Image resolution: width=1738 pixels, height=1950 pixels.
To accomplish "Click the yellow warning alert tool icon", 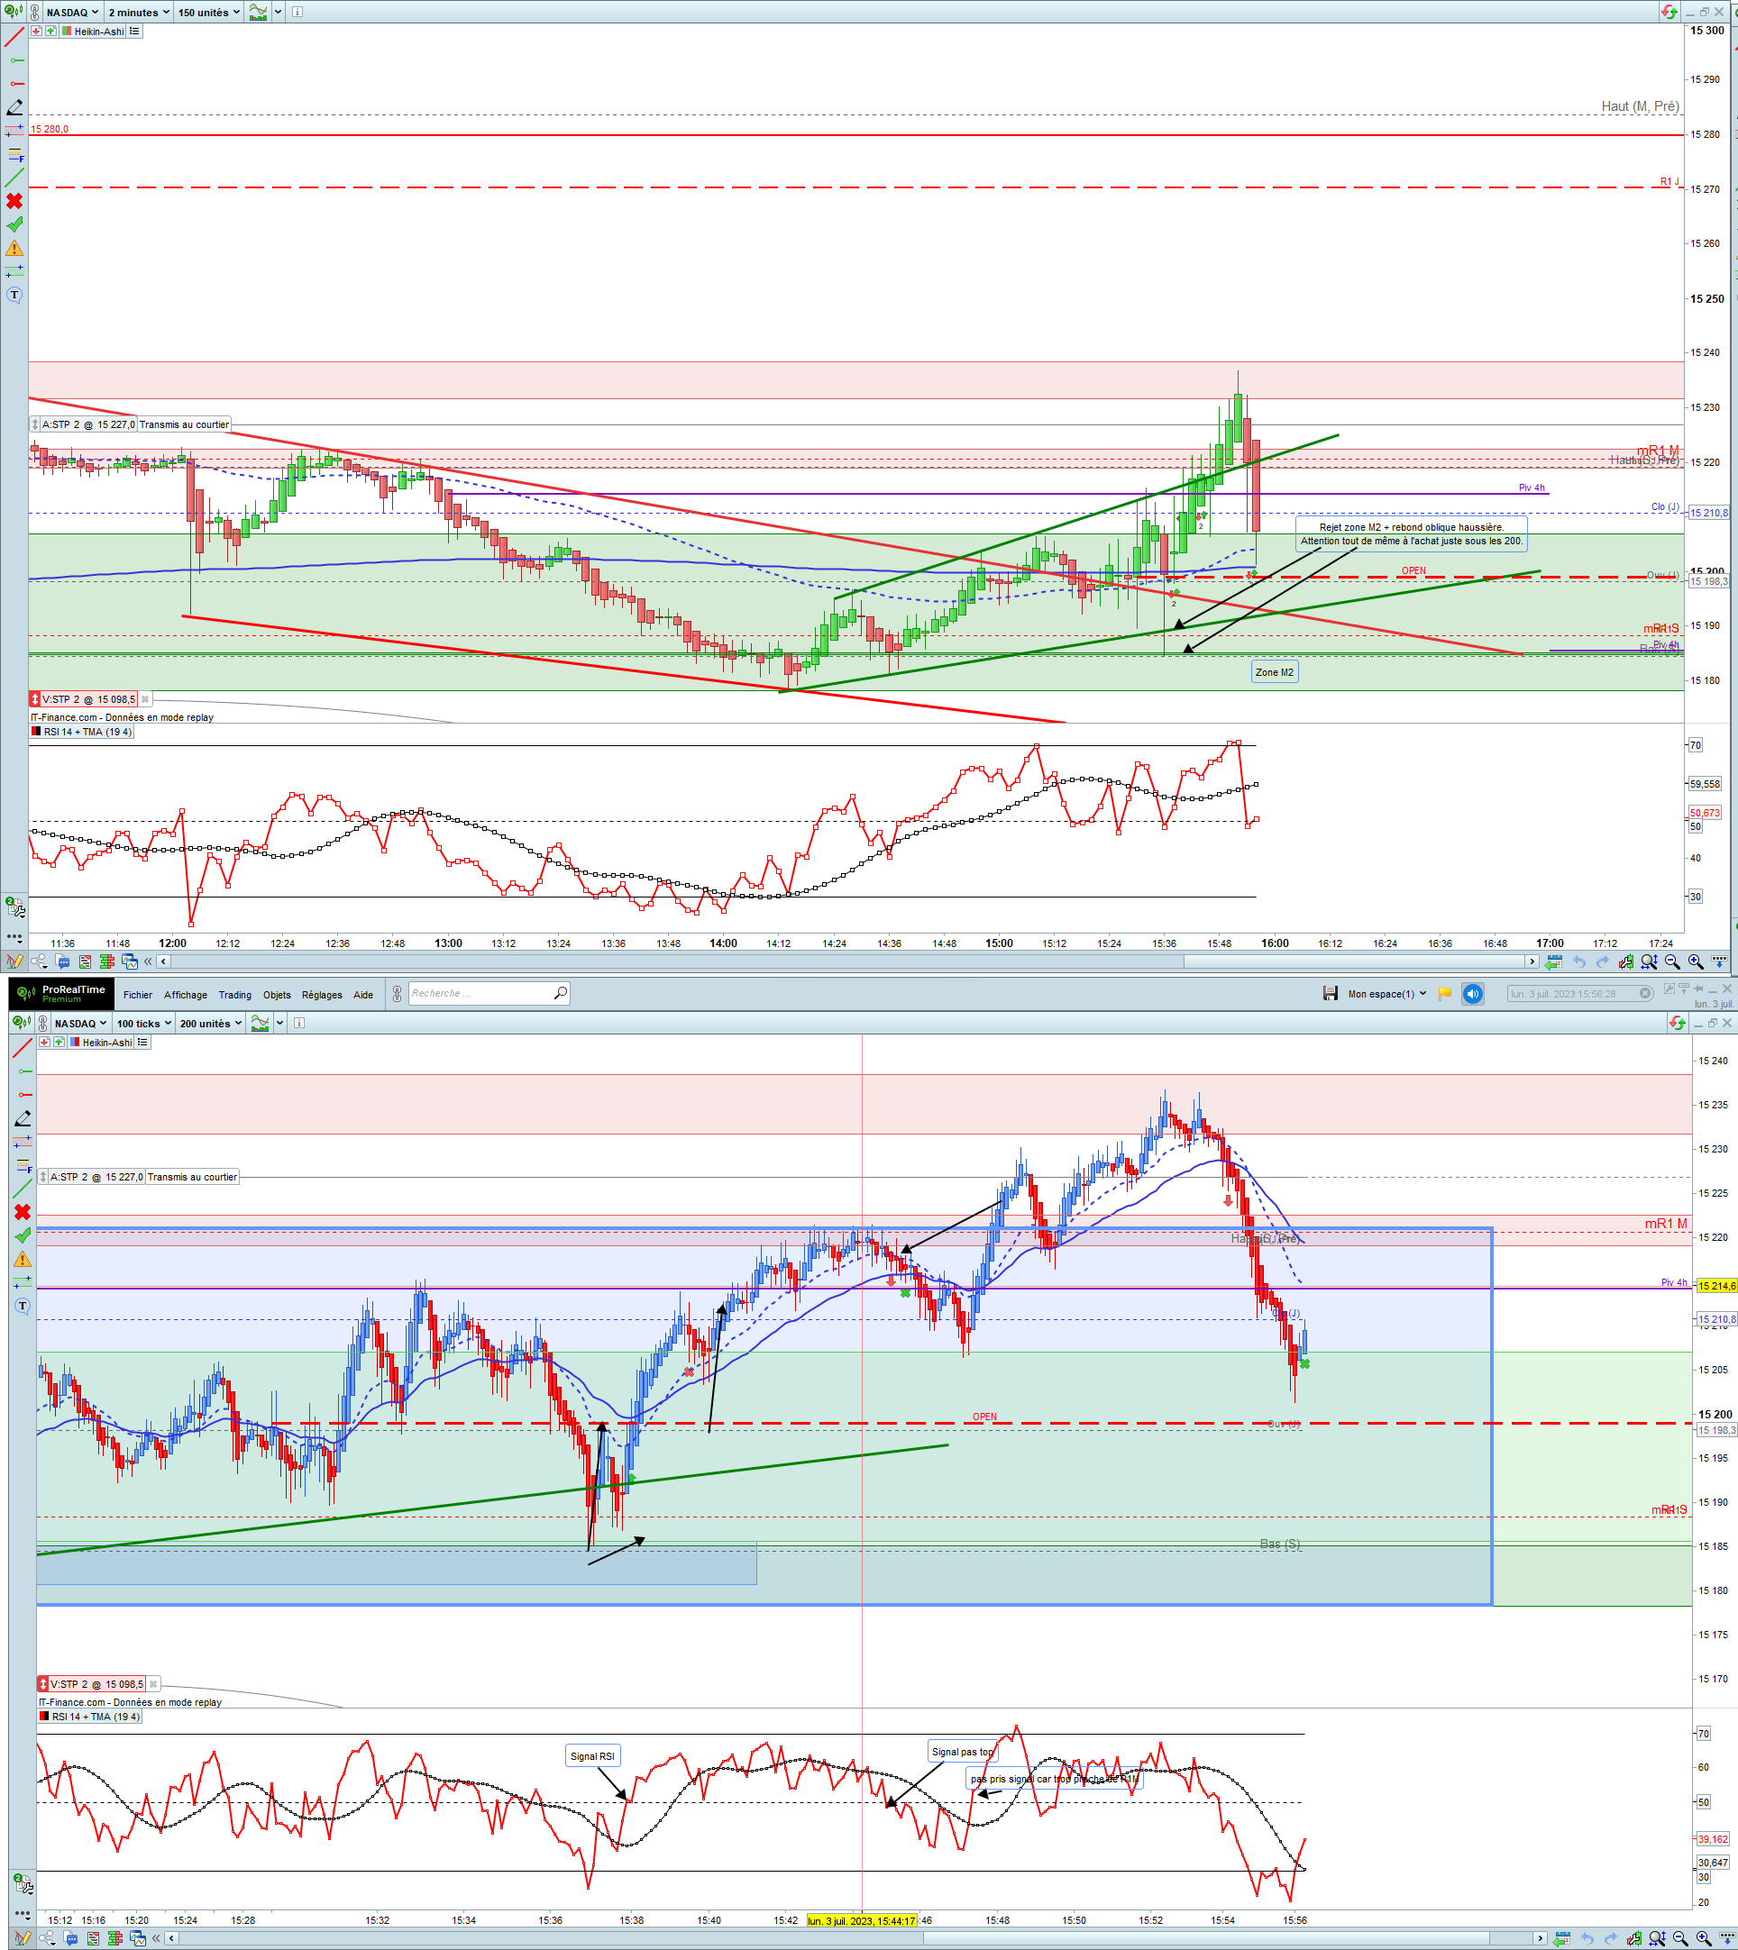I will point(14,248).
